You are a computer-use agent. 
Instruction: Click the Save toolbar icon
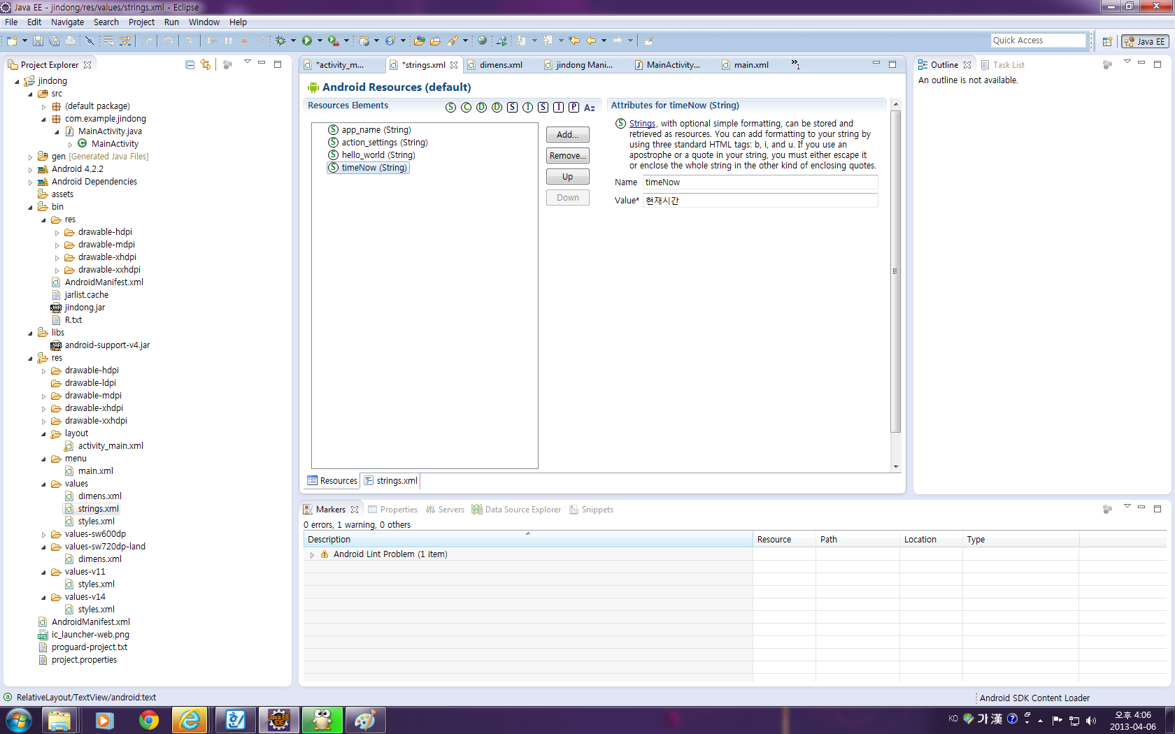[38, 41]
